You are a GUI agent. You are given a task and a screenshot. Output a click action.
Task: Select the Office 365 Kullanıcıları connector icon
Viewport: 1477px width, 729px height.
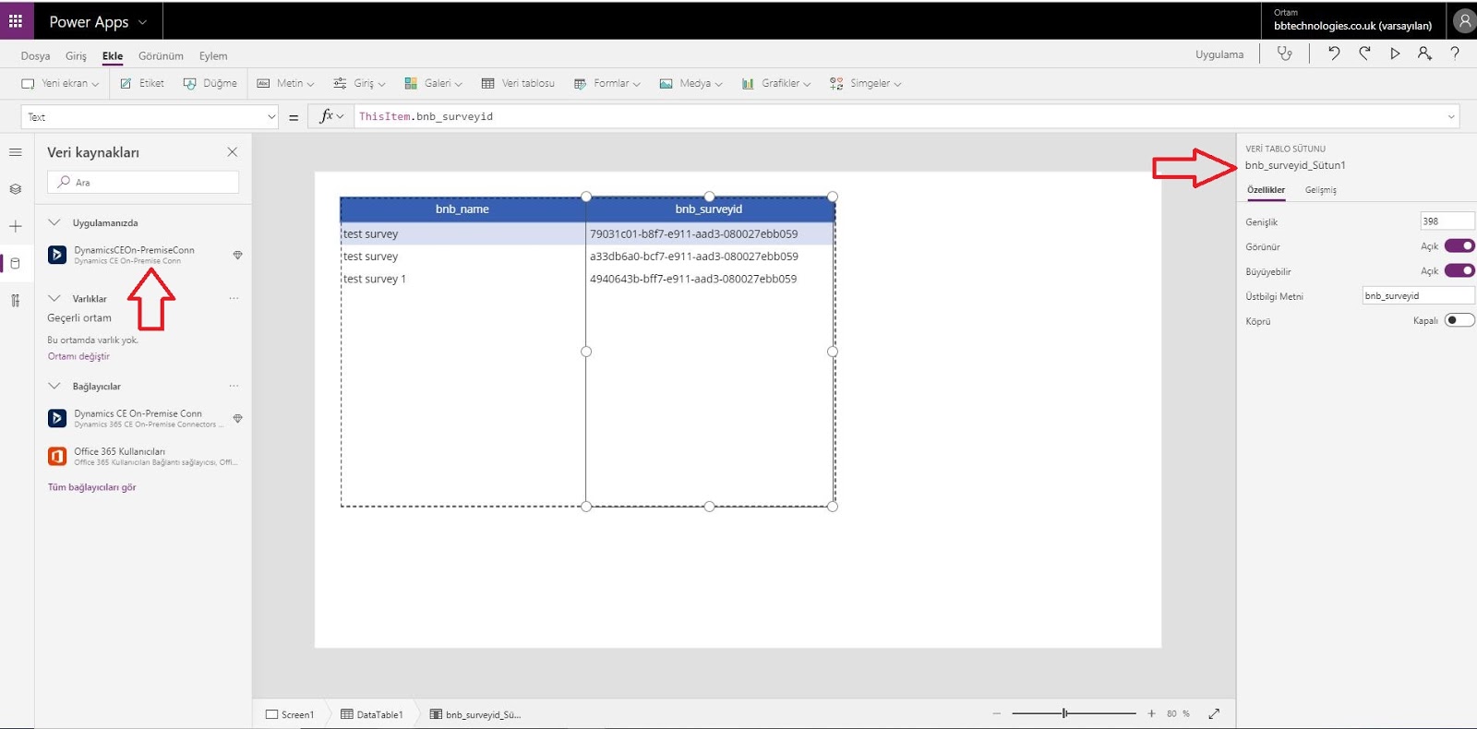click(57, 456)
